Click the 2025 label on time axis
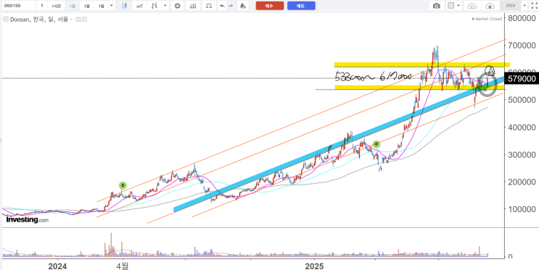This screenshot has height=270, width=539. click(x=315, y=266)
